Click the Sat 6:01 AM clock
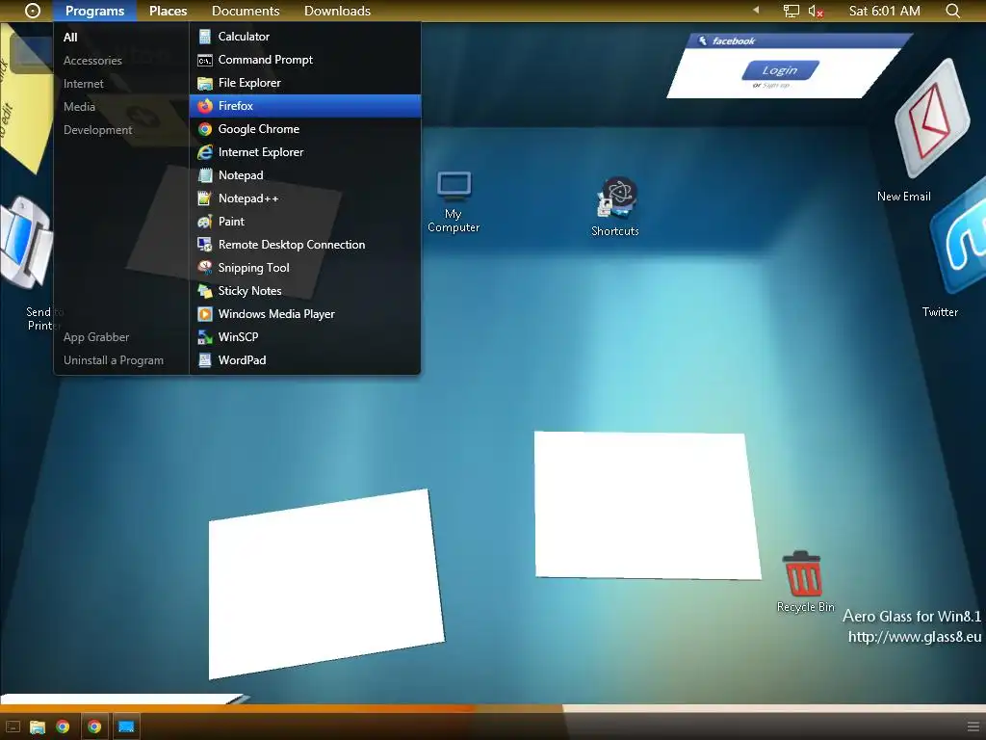 (x=884, y=11)
